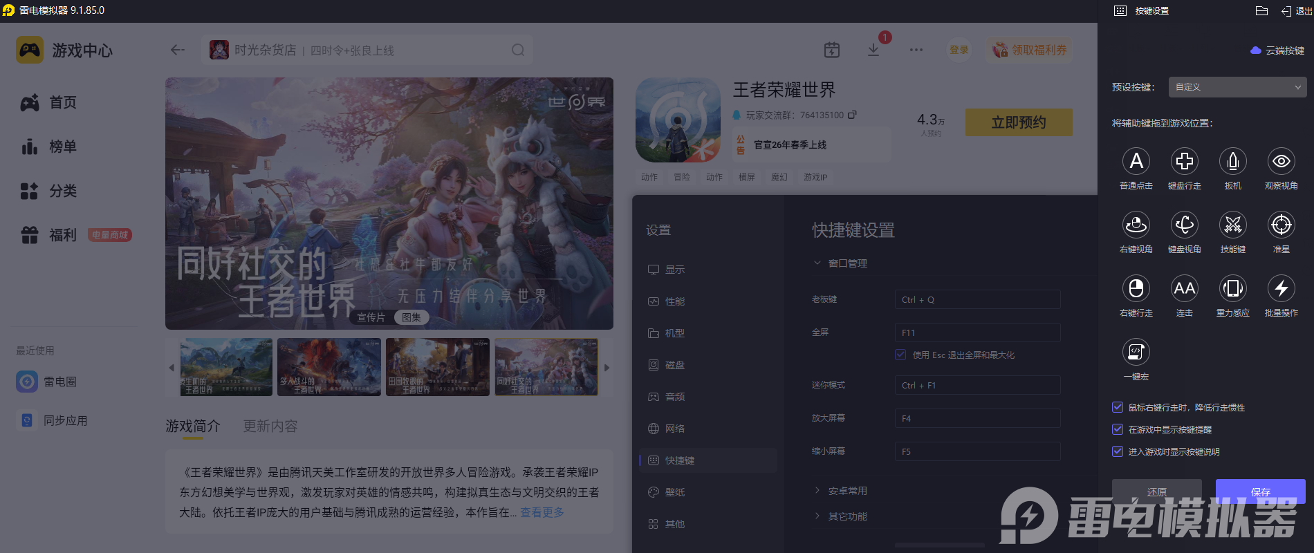1314x553 pixels.
Task: Click the 全屏 F11 shortcut field
Action: pos(977,332)
